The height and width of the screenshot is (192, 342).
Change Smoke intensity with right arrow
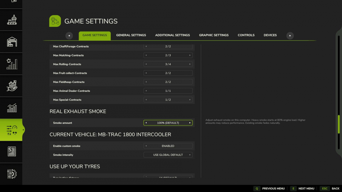point(190,155)
